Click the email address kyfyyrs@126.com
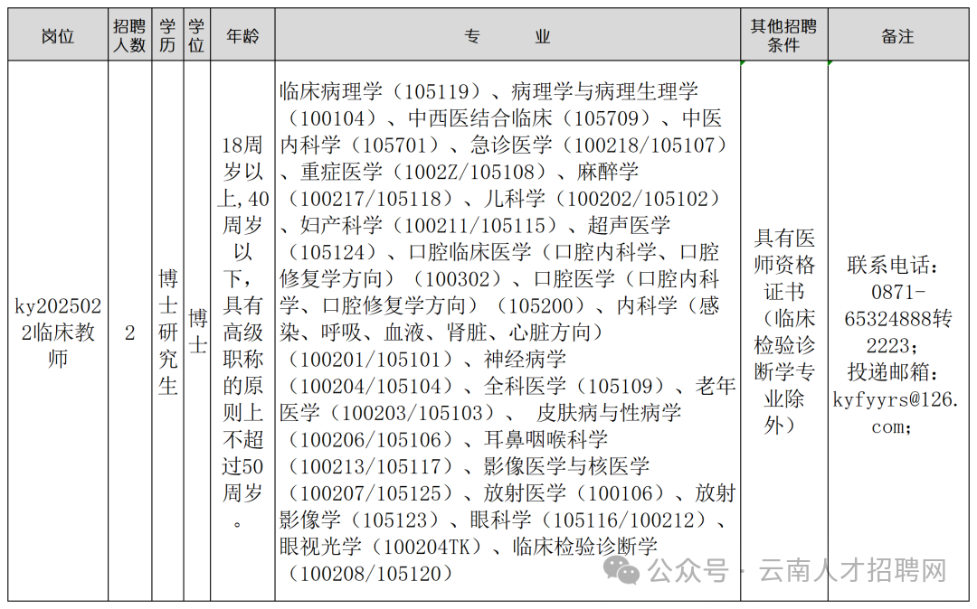Viewport: 977px width, 609px height. [896, 408]
